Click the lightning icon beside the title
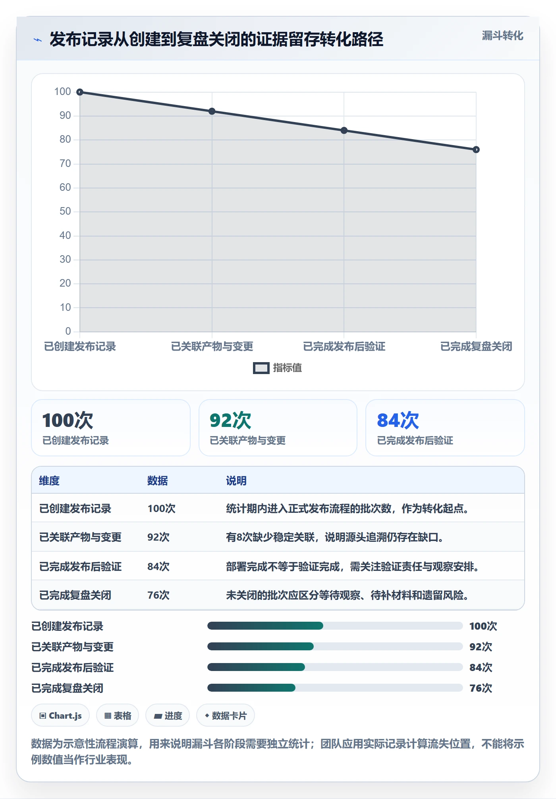The height and width of the screenshot is (799, 556). [x=38, y=40]
